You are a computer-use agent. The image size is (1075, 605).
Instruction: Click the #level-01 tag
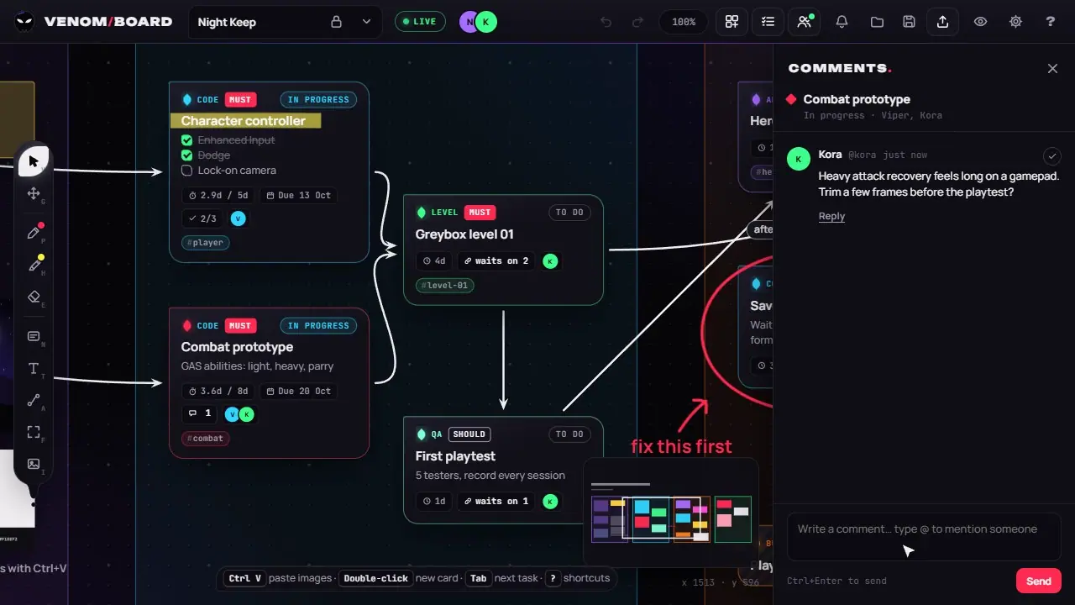[x=445, y=285]
